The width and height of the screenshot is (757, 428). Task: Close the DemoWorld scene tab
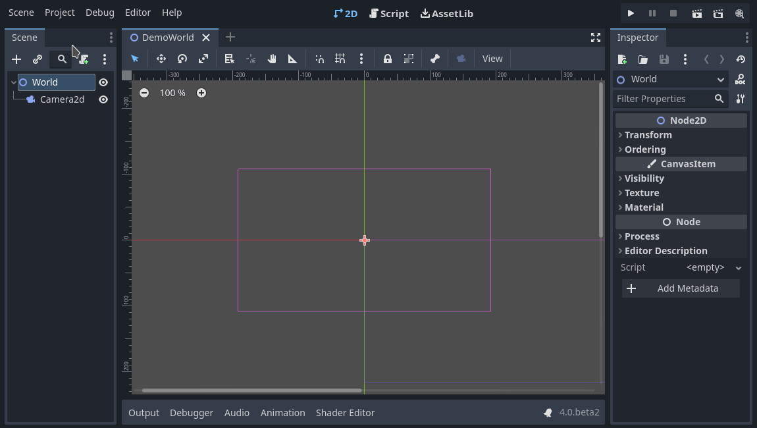coord(206,37)
